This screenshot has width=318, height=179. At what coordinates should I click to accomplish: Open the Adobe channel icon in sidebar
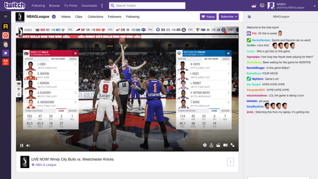tap(6, 62)
